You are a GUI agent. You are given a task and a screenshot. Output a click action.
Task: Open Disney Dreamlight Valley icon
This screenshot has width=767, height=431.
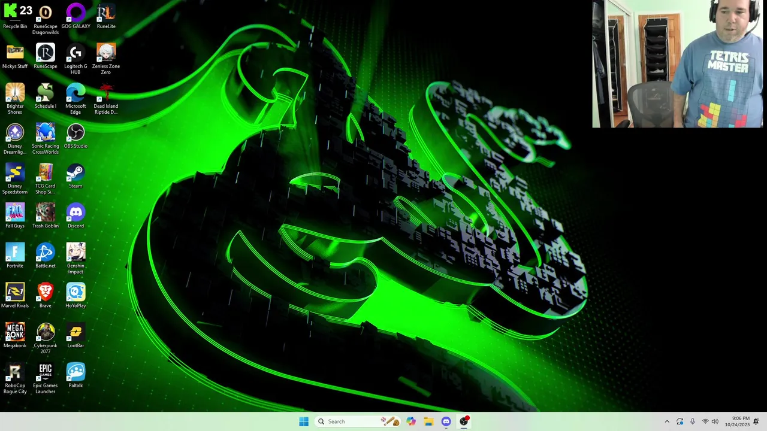pyautogui.click(x=15, y=139)
